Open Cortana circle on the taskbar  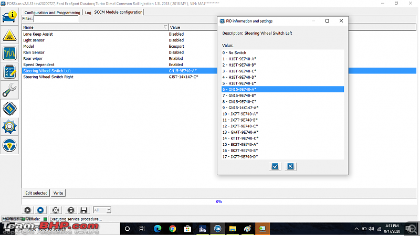click(x=127, y=229)
